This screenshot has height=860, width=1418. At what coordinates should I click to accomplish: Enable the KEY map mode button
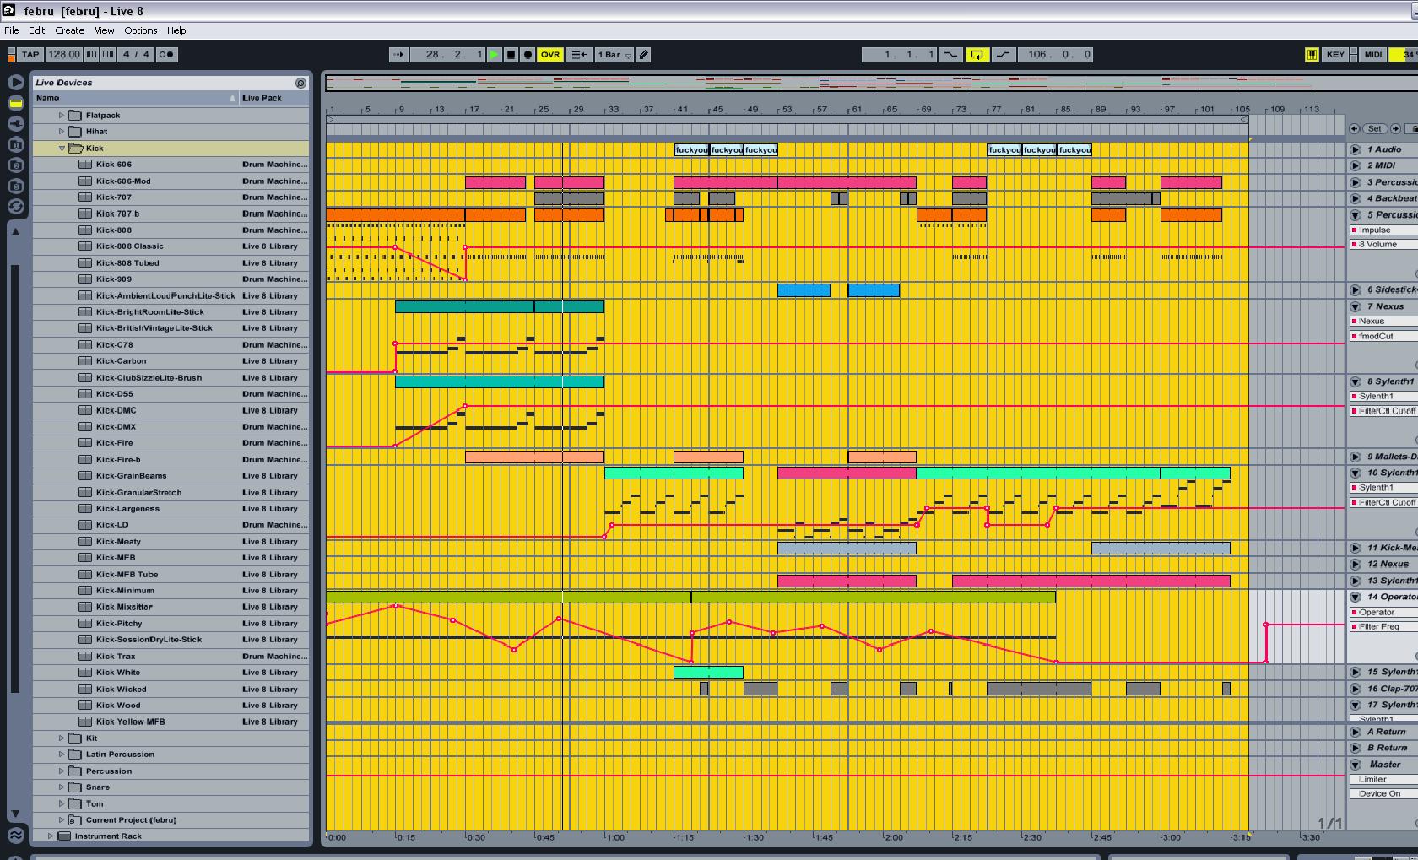(x=1335, y=55)
